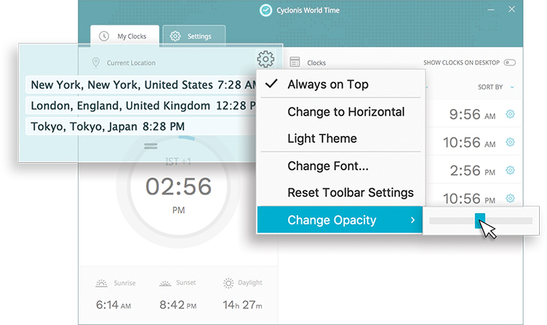
Task: Open the Sort By dropdown
Action: pos(495,87)
